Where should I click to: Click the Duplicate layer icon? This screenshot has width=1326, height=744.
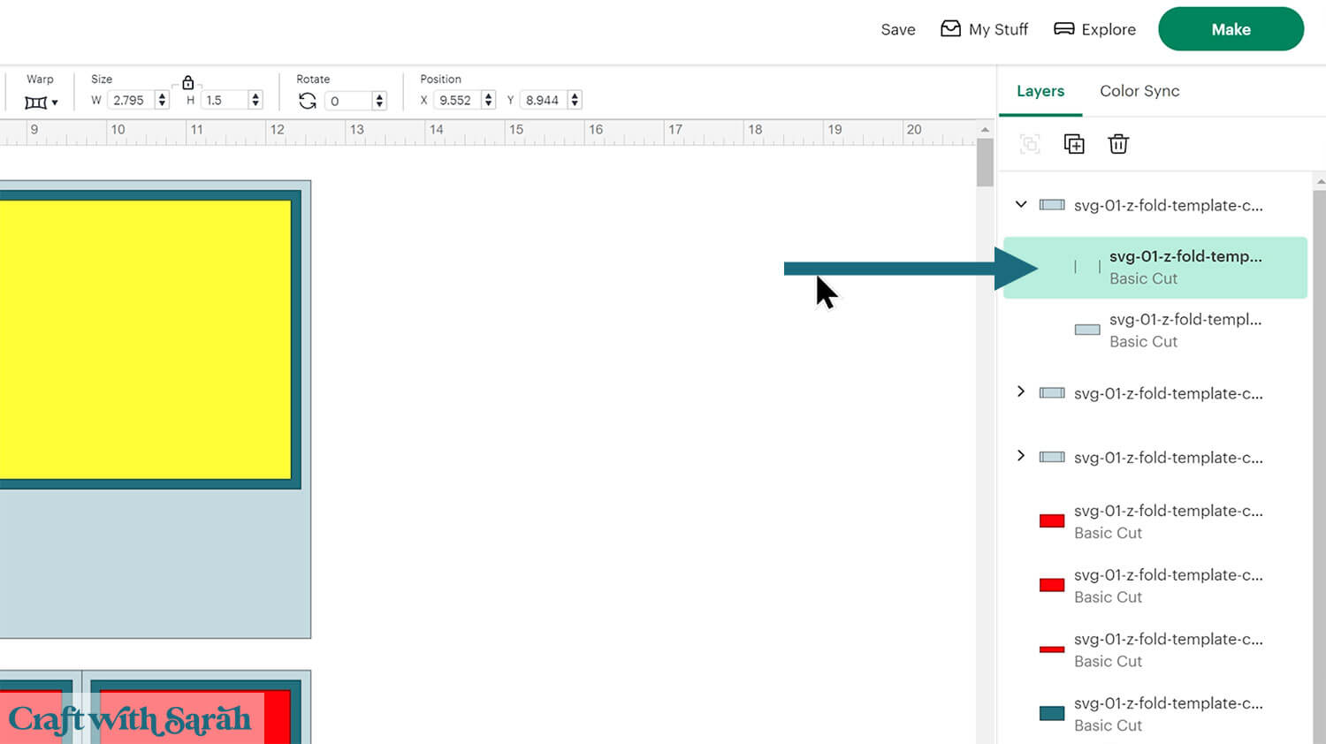pos(1074,144)
